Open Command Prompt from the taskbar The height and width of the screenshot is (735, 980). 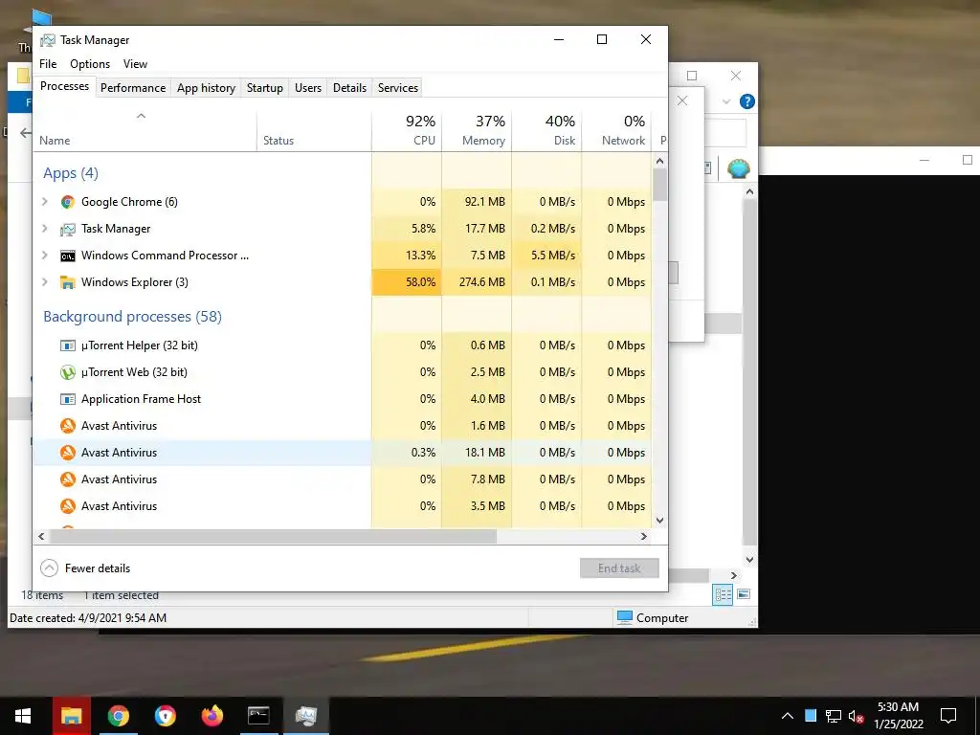258,716
